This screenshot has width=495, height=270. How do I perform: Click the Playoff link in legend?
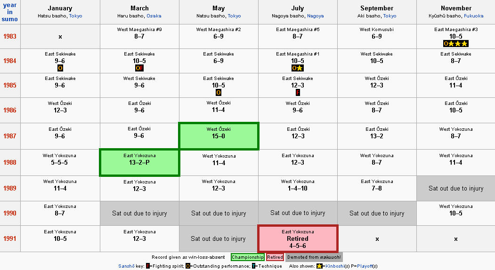[365, 266]
